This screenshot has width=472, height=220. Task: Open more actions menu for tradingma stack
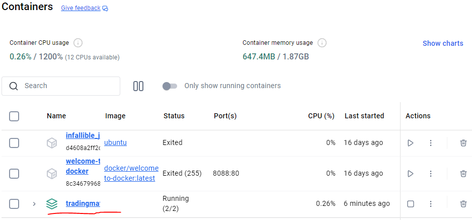[430, 204]
